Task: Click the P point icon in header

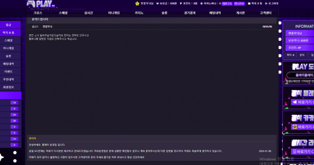Action: point(181,3)
